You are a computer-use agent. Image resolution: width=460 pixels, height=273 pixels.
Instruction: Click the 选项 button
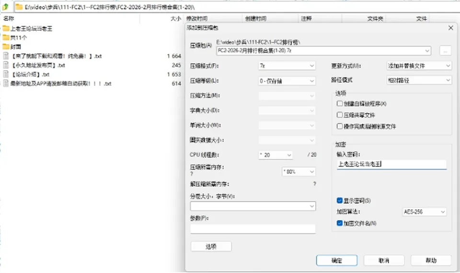coord(211,246)
